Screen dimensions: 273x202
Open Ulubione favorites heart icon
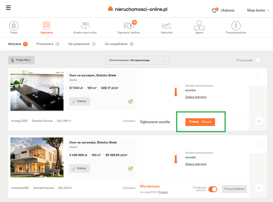pos(215,10)
